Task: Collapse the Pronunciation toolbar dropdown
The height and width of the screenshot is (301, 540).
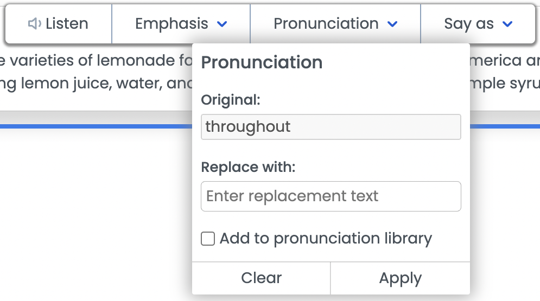Action: [335, 24]
